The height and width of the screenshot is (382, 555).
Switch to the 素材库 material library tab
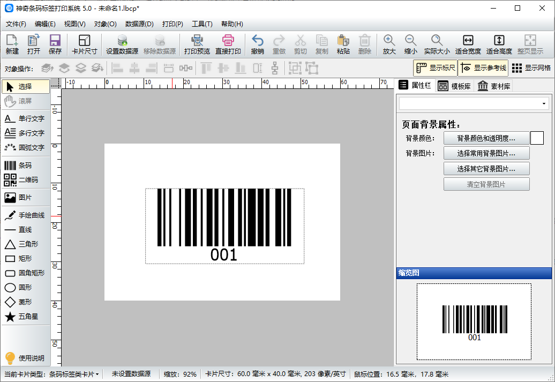(x=494, y=86)
